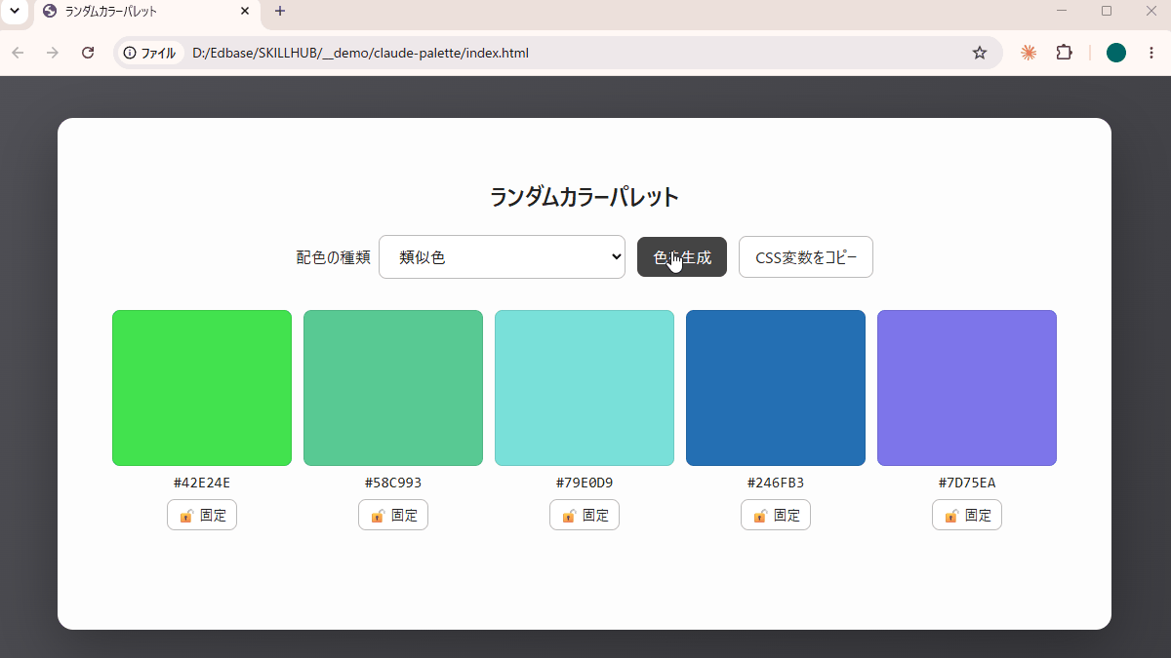Select the green #42E24E swatch
The height and width of the screenshot is (658, 1171).
[x=202, y=388]
